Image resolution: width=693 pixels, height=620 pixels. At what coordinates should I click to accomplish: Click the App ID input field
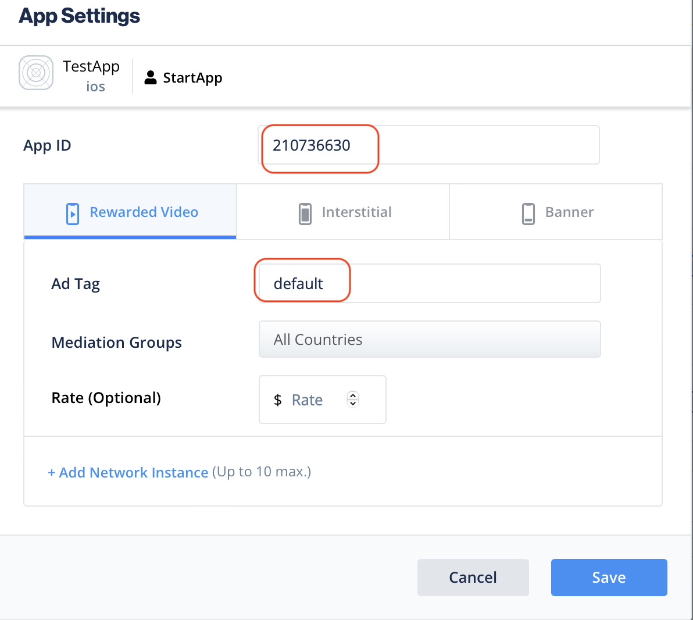coord(428,145)
